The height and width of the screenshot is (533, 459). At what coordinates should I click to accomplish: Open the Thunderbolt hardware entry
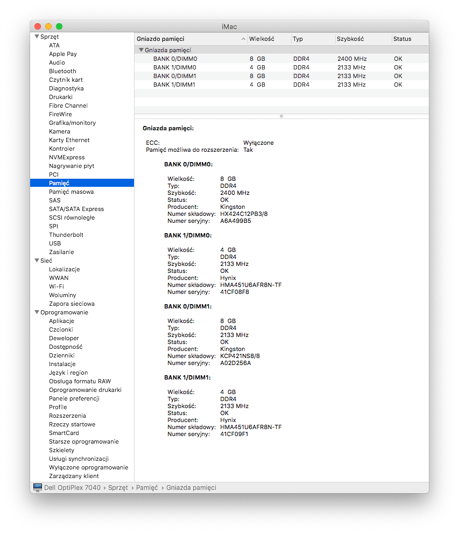click(65, 235)
